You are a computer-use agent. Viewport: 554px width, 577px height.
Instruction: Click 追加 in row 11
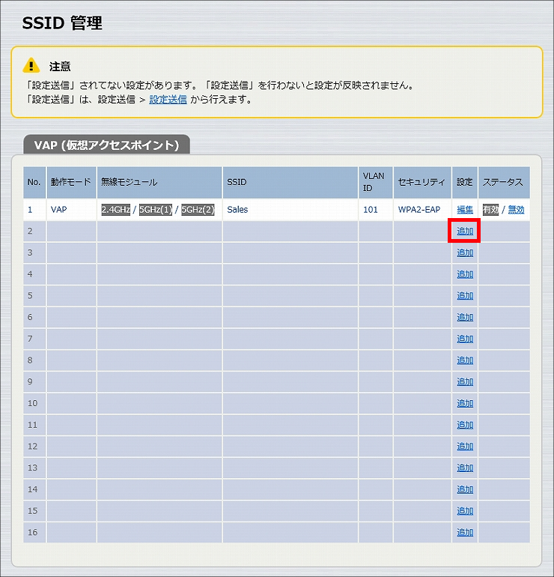pyautogui.click(x=465, y=425)
